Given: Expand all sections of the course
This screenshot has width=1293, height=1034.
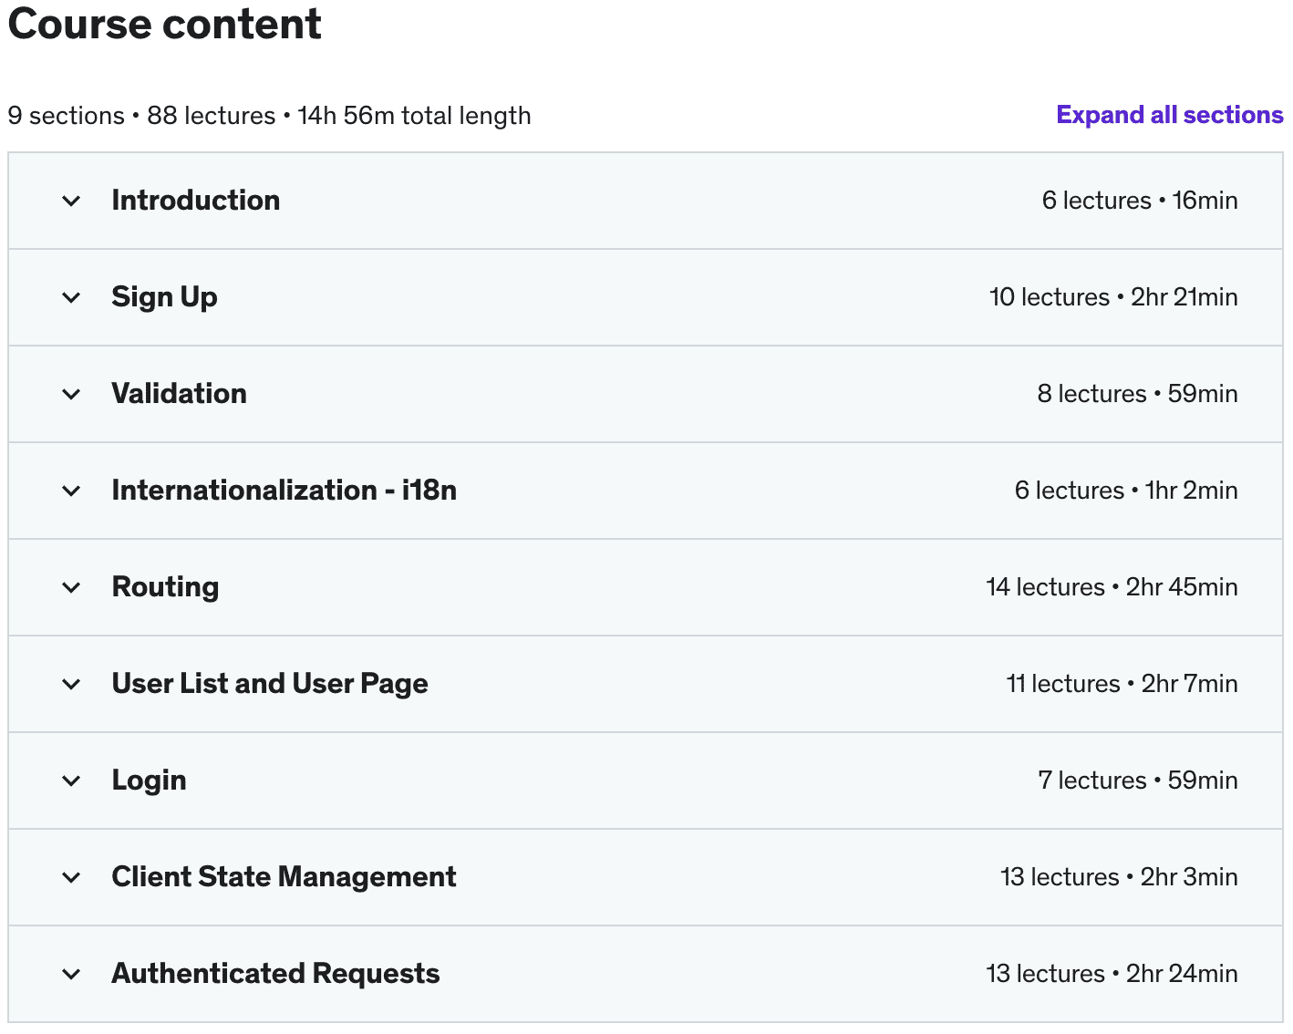Looking at the screenshot, I should pos(1169,115).
